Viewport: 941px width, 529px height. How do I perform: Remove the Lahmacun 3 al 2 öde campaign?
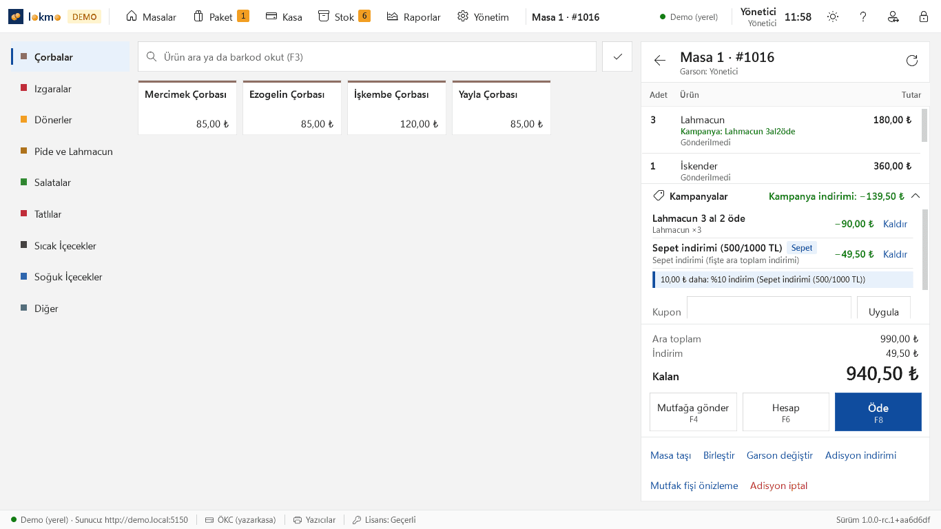895,224
